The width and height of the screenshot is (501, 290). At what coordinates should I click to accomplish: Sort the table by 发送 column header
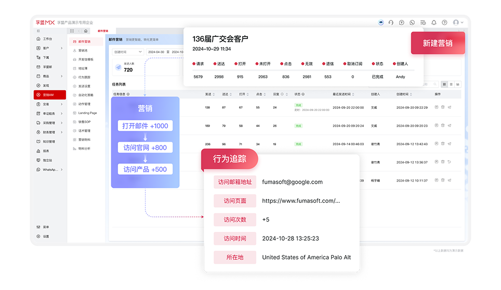(207, 94)
